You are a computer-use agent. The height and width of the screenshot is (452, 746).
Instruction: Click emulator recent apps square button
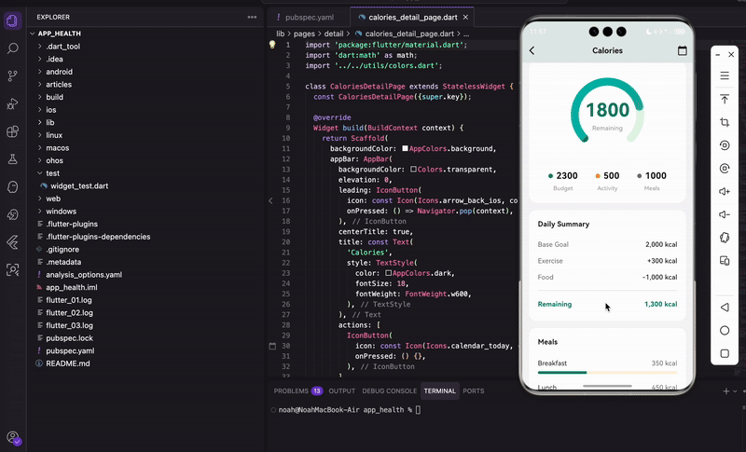coord(725,353)
